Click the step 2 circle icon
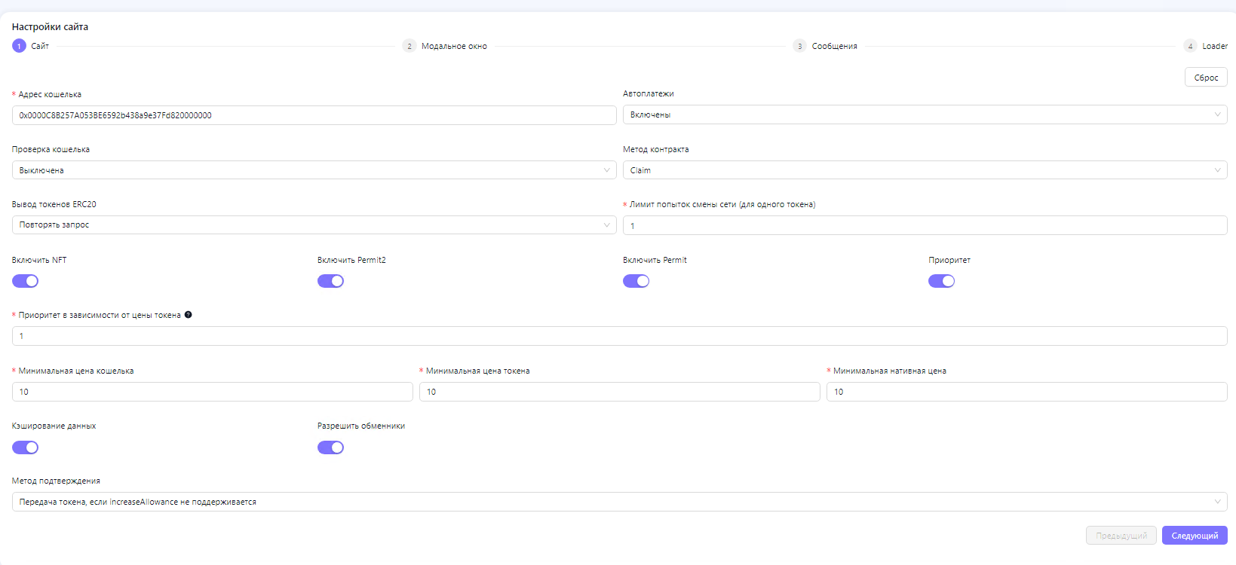The height and width of the screenshot is (565, 1236). tap(409, 46)
